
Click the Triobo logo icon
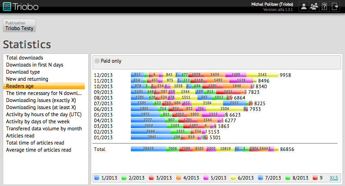pos(7,6)
